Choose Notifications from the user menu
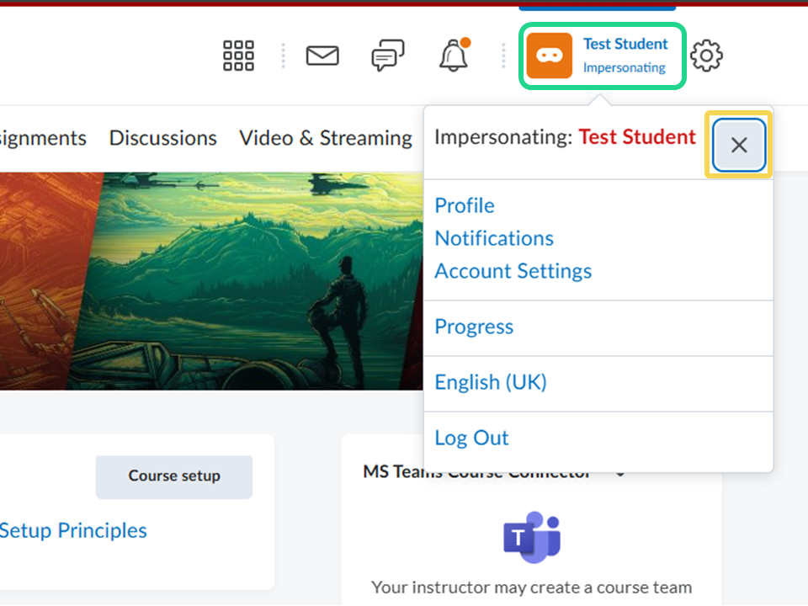Screen dimensions: 808x606 click(x=493, y=238)
